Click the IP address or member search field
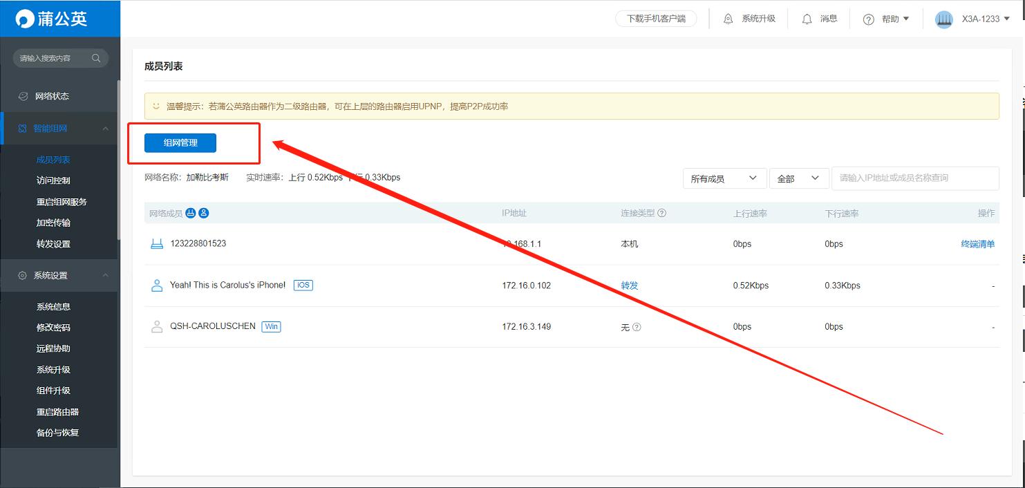 pos(915,178)
